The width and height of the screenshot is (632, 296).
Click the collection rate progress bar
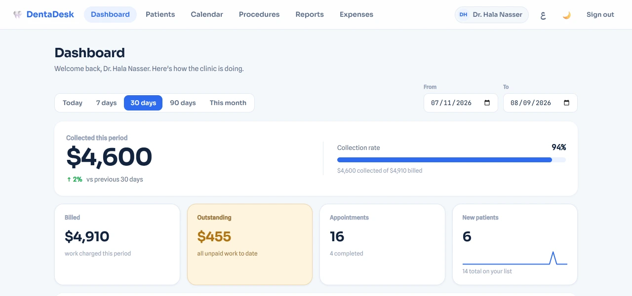pyautogui.click(x=451, y=160)
